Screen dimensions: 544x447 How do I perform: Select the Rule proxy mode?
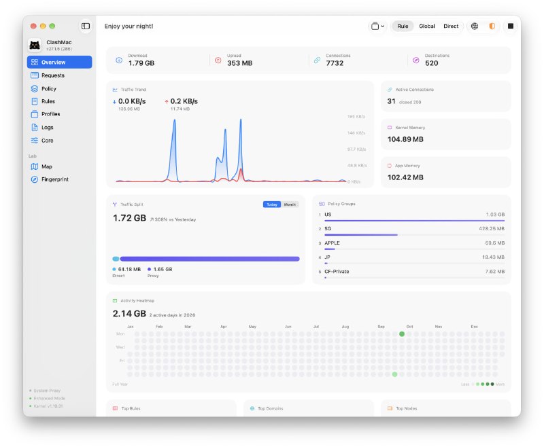point(403,26)
